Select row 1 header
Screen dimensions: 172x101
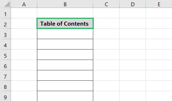5,13
